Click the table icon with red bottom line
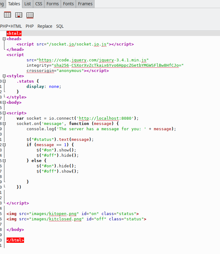220x254 pixels. tap(30, 15)
